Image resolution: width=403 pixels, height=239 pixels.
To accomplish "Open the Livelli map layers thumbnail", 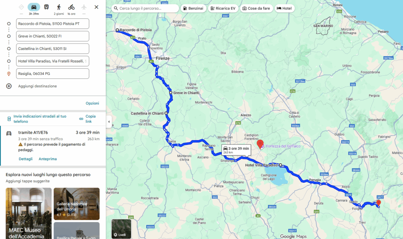I will 121,229.
